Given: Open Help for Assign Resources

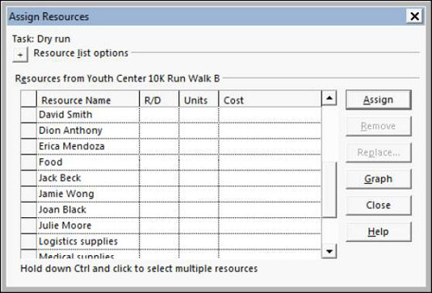Looking at the screenshot, I should click(x=378, y=232).
